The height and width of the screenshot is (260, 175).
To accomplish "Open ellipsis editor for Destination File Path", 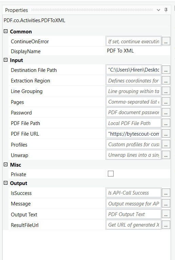I will (x=166, y=70).
